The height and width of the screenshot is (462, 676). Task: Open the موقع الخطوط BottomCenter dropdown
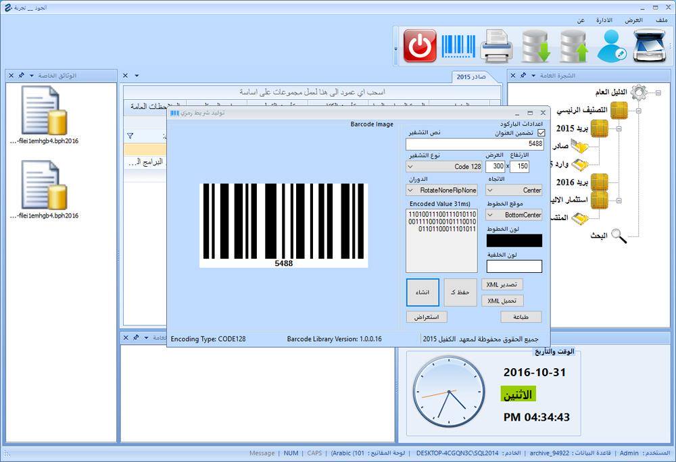tap(514, 214)
